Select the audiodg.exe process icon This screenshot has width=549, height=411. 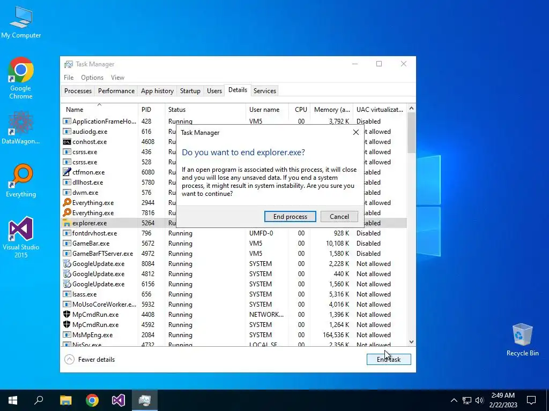[67, 132]
